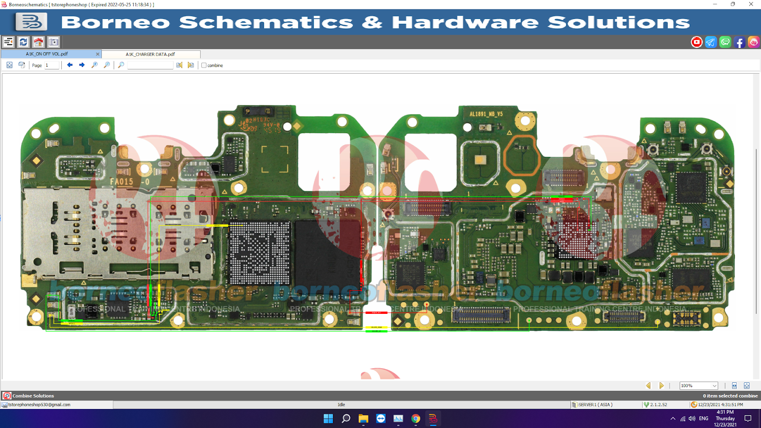The height and width of the screenshot is (428, 761).
Task: Toggle the side menu list icon
Action: [8, 42]
